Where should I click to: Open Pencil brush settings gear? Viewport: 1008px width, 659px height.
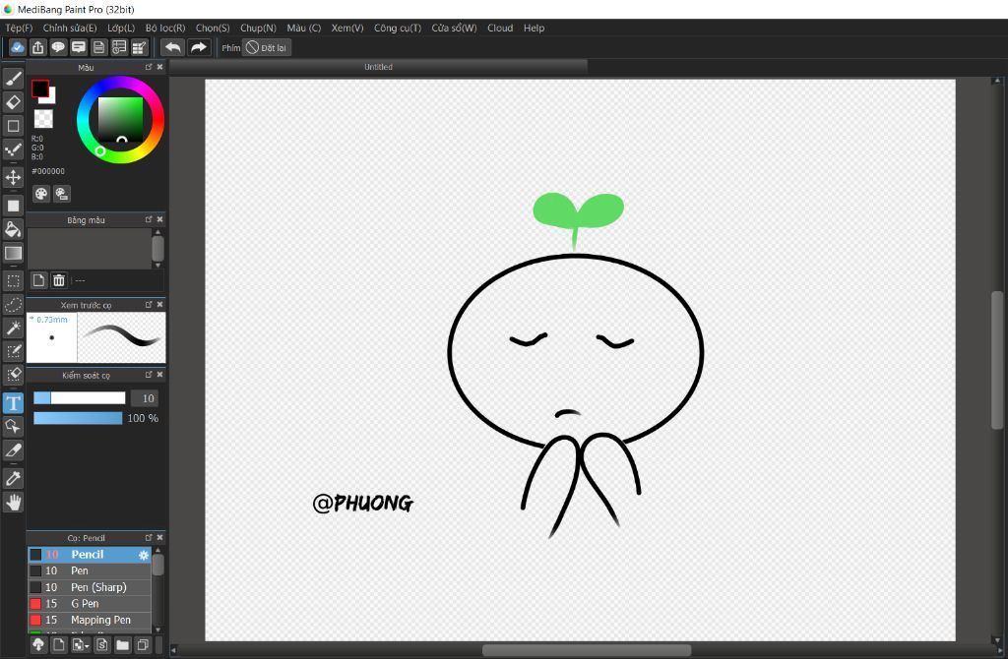point(144,555)
